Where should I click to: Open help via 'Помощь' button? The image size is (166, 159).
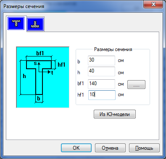pyautogui.click(x=144, y=148)
